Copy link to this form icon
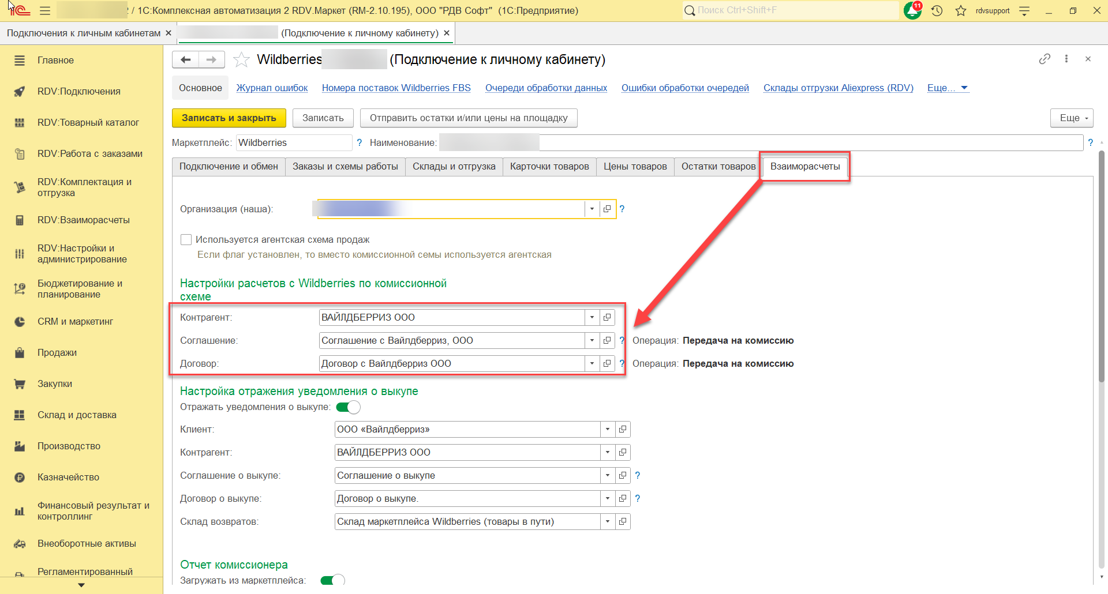This screenshot has height=594, width=1108. coord(1045,59)
